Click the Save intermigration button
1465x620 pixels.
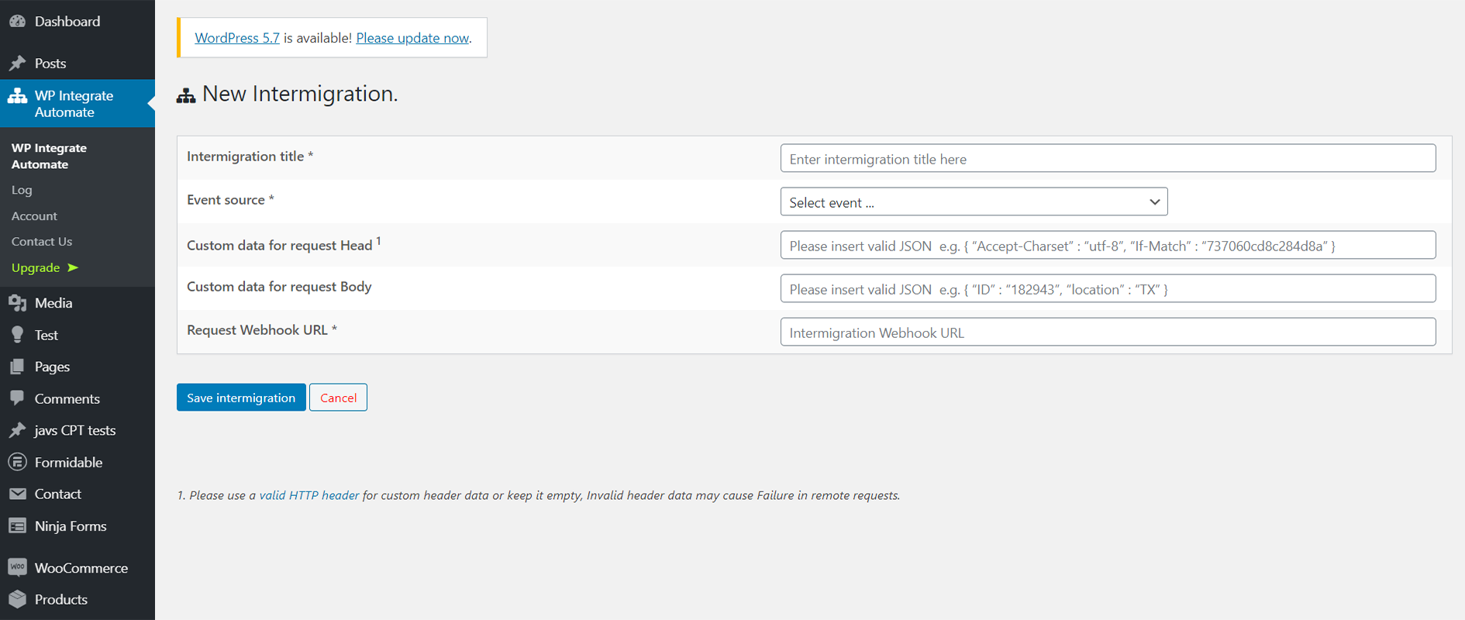[241, 398]
